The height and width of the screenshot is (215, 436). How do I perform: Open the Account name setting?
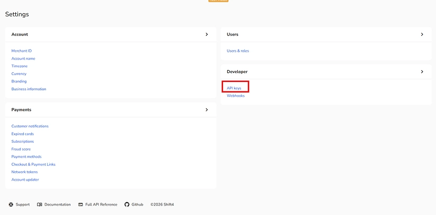(x=23, y=59)
